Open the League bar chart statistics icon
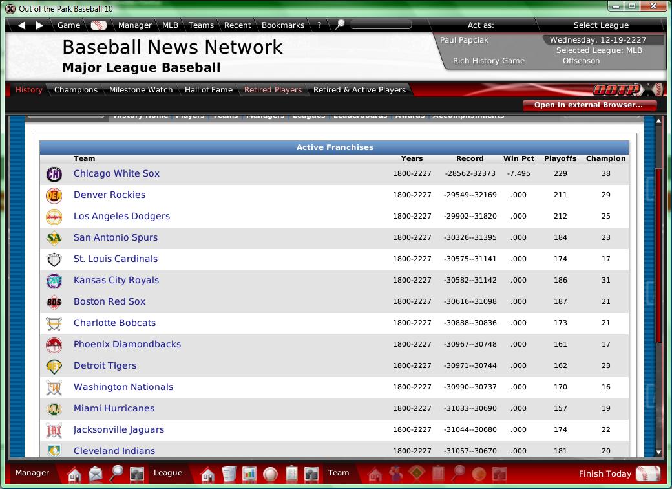The height and width of the screenshot is (489, 672). [249, 474]
